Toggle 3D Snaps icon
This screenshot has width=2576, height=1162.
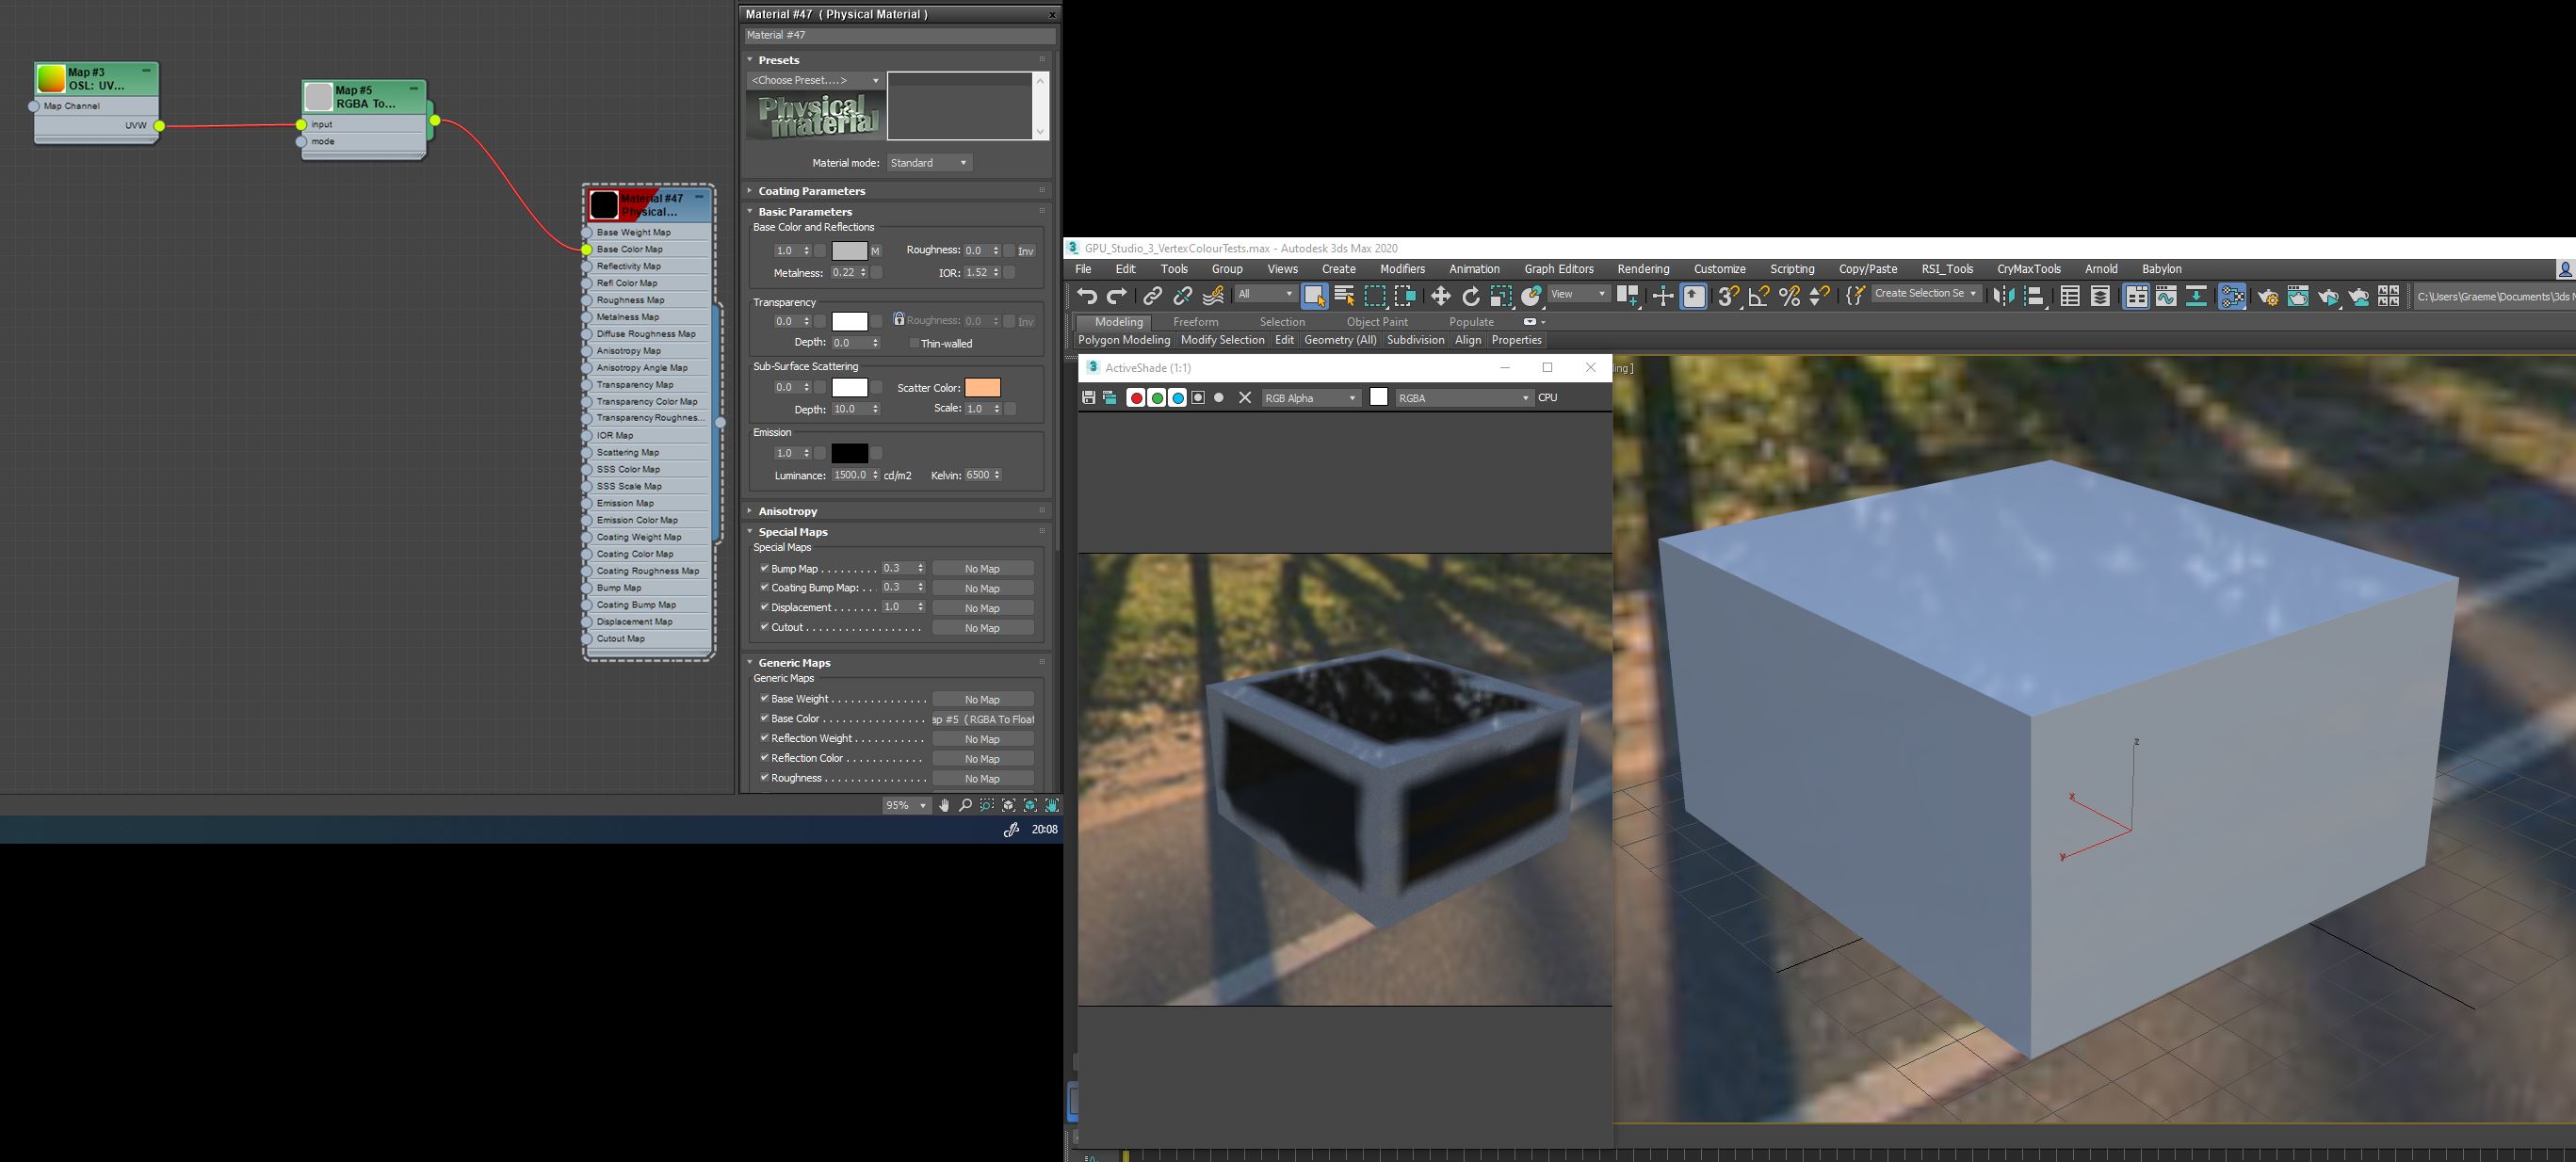pos(1727,296)
